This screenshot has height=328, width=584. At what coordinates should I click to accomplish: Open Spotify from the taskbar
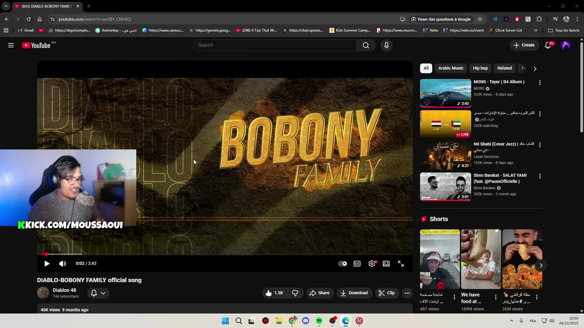click(319, 321)
